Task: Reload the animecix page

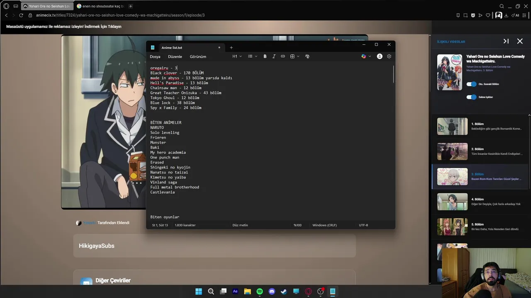Action: coord(21,15)
